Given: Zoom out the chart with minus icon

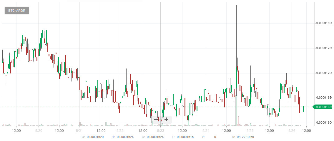Looking at the screenshot, I should [156, 119].
